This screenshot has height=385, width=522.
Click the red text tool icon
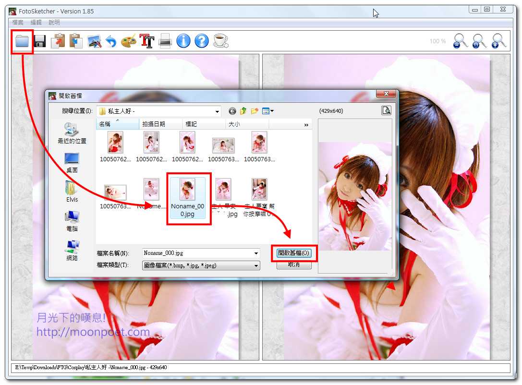pos(147,41)
